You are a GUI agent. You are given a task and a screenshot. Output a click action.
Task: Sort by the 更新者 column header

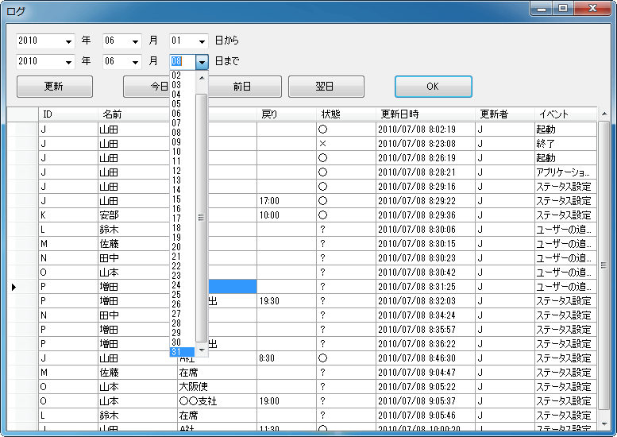coord(504,114)
